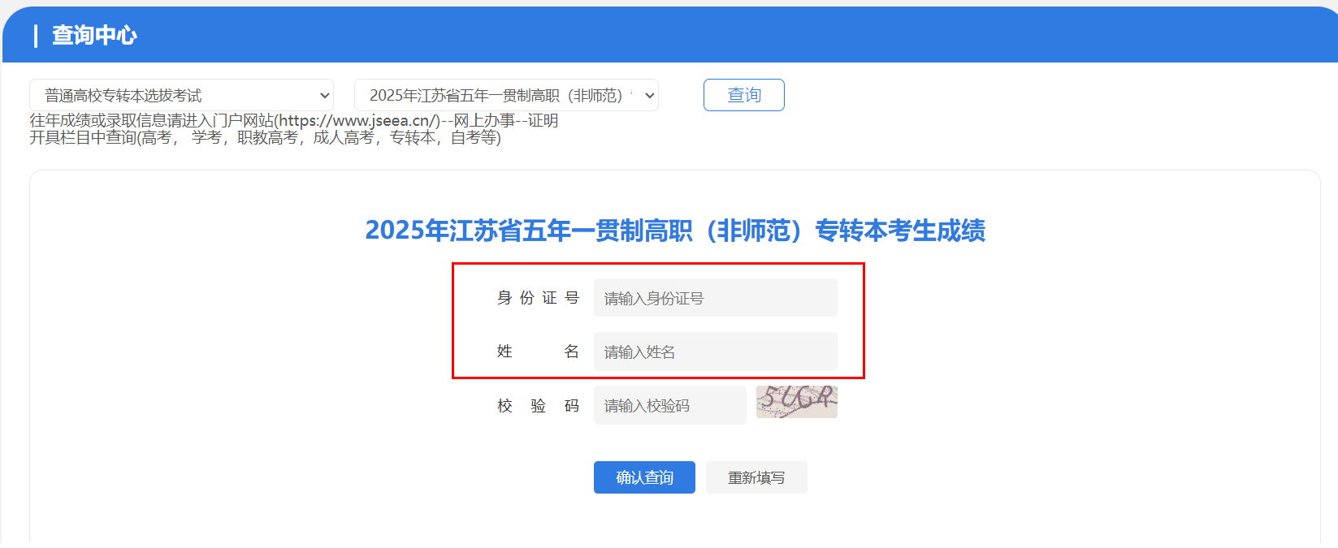Click the 开具栏目中查询 notice line

[x=265, y=138]
